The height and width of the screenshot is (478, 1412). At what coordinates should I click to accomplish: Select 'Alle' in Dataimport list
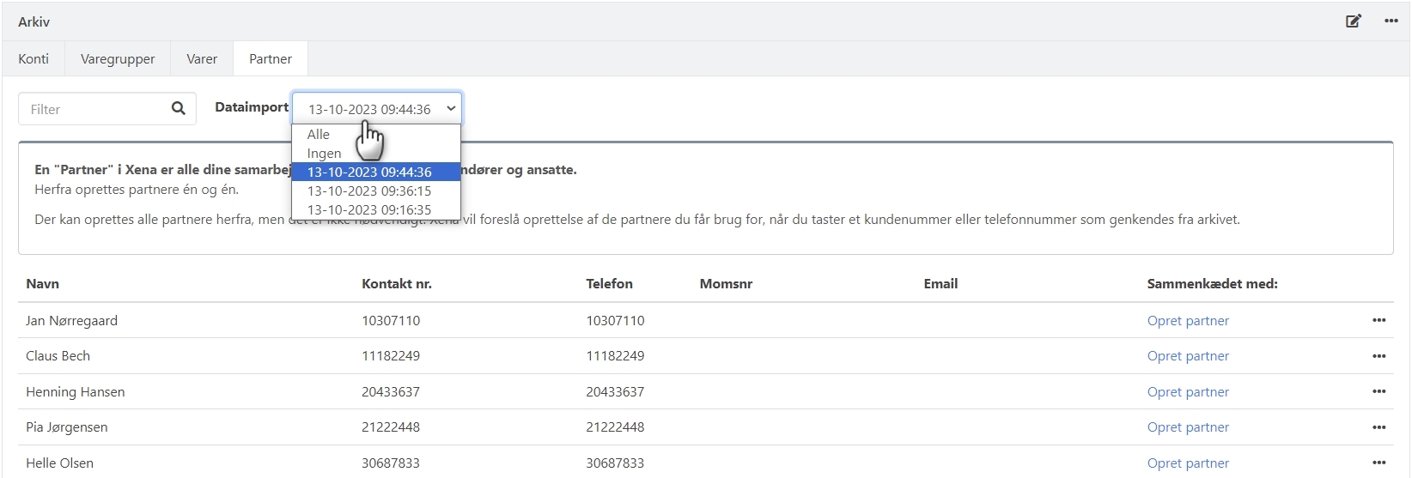(319, 135)
